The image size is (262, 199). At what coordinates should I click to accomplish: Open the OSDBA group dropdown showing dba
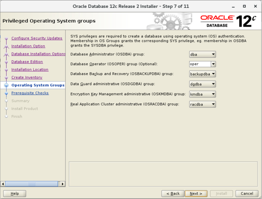click(202, 54)
